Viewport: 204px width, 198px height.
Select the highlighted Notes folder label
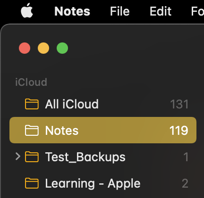click(62, 131)
